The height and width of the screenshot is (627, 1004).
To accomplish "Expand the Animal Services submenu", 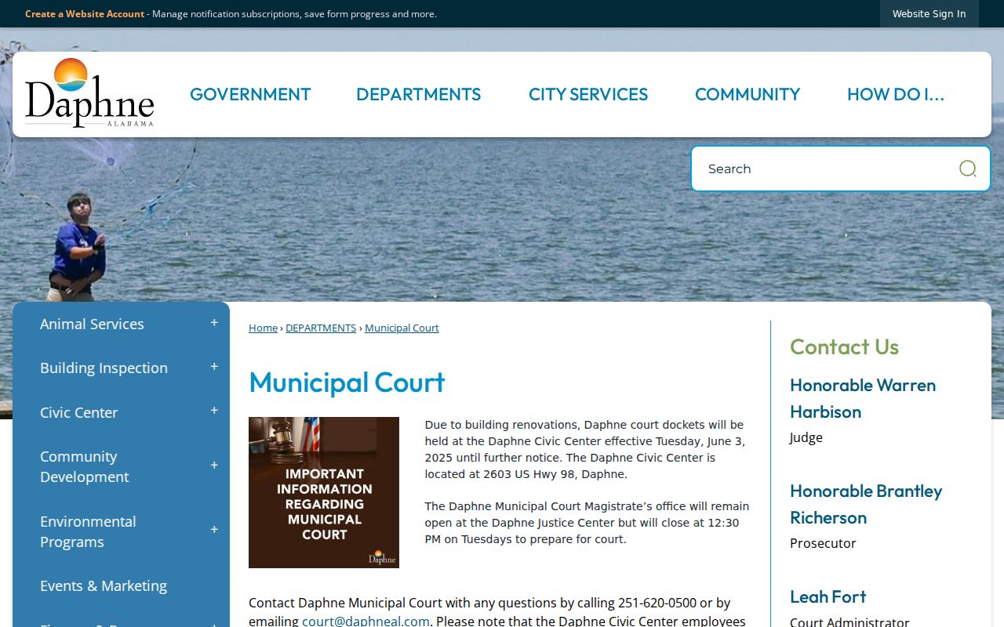I will point(214,323).
